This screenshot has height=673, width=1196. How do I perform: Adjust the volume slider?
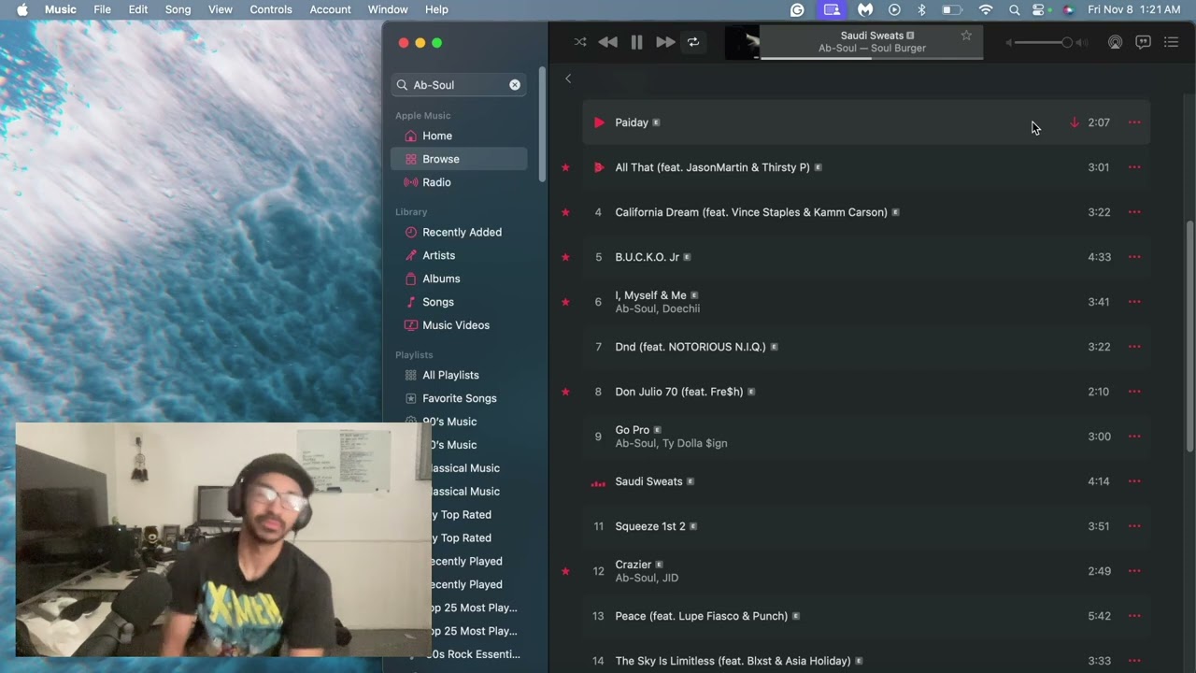pyautogui.click(x=1045, y=43)
